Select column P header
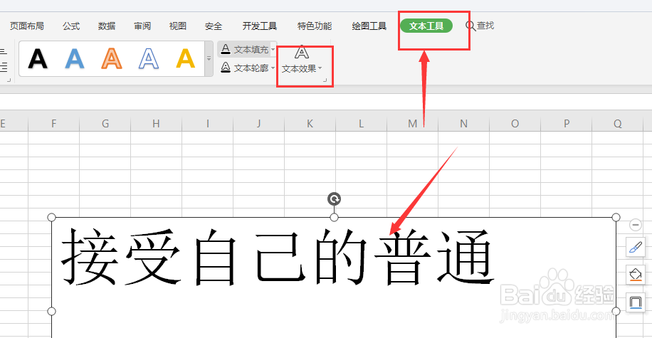652x338 pixels. [x=567, y=124]
